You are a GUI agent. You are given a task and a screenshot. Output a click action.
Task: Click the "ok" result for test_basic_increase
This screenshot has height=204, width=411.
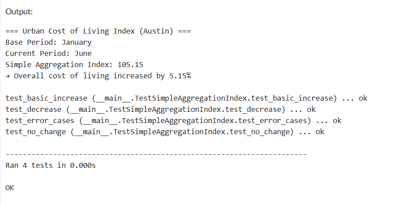pyautogui.click(x=363, y=98)
